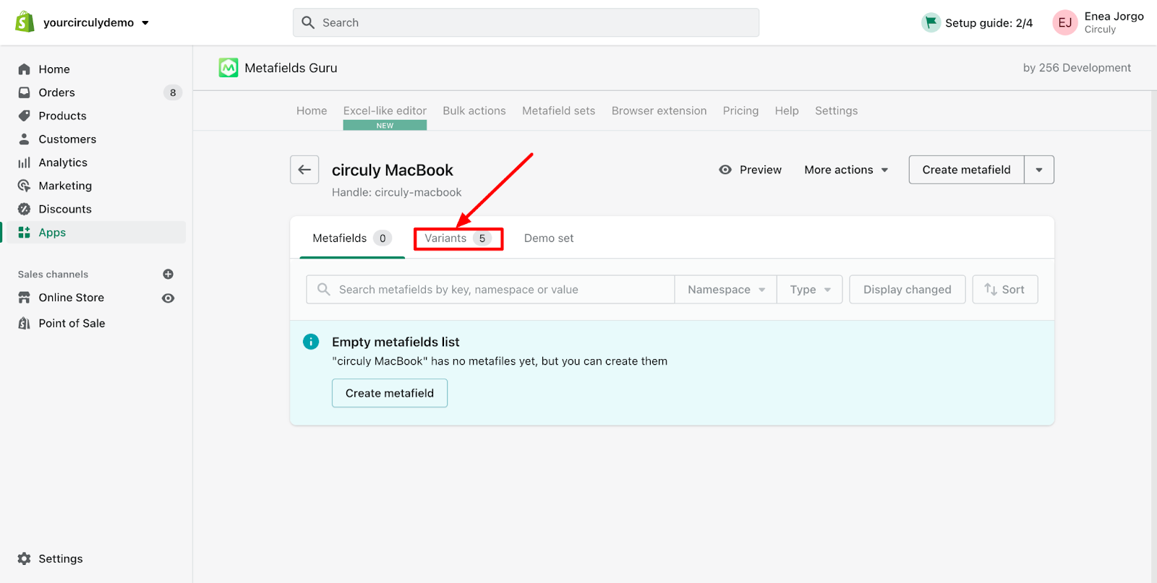Open the Pricing tab

pos(740,111)
